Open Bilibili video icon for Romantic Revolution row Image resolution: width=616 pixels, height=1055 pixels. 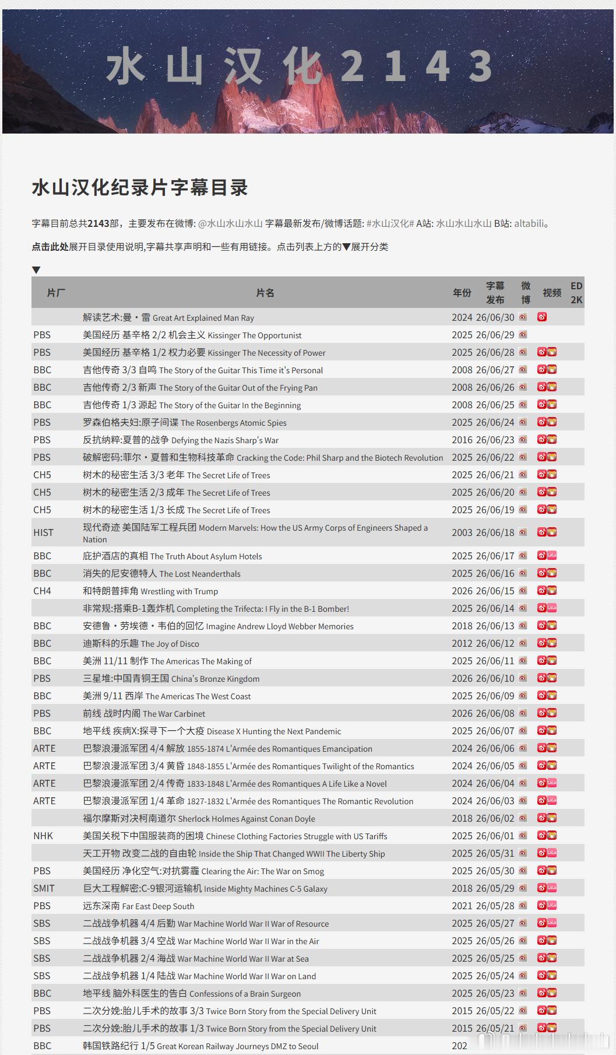click(x=552, y=800)
